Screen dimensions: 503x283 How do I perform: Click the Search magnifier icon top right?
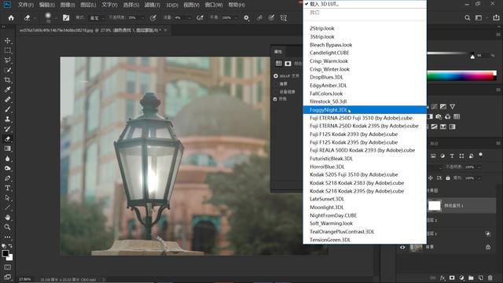(468, 18)
